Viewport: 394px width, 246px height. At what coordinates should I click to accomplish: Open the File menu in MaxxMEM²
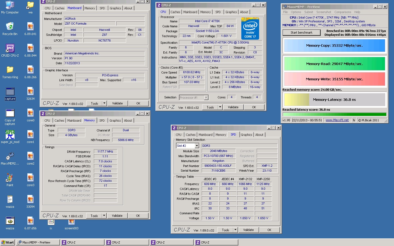coord(285,12)
